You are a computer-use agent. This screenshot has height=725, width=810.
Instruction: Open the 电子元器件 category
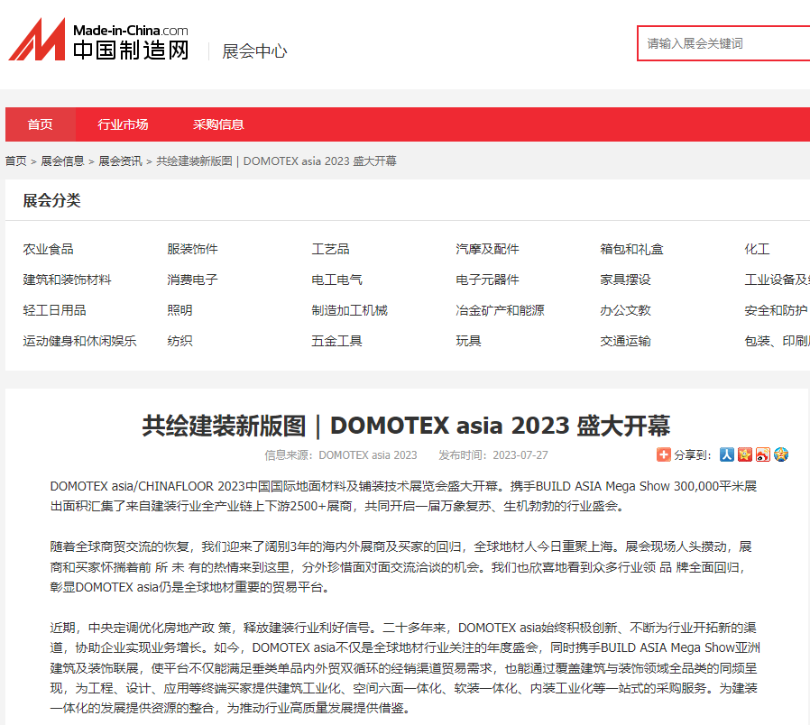click(x=488, y=280)
